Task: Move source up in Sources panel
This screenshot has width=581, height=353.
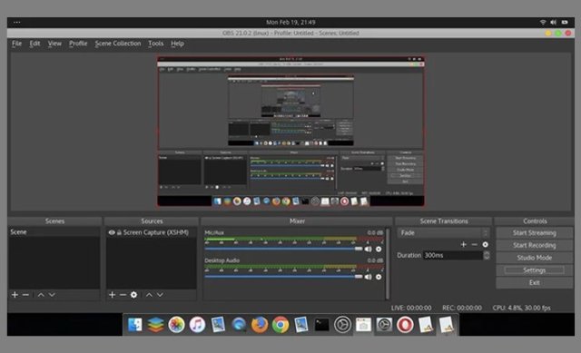Action: (149, 295)
